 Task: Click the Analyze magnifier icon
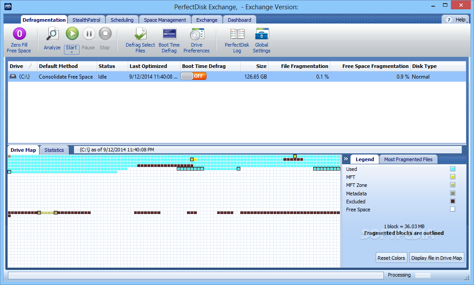click(x=52, y=34)
